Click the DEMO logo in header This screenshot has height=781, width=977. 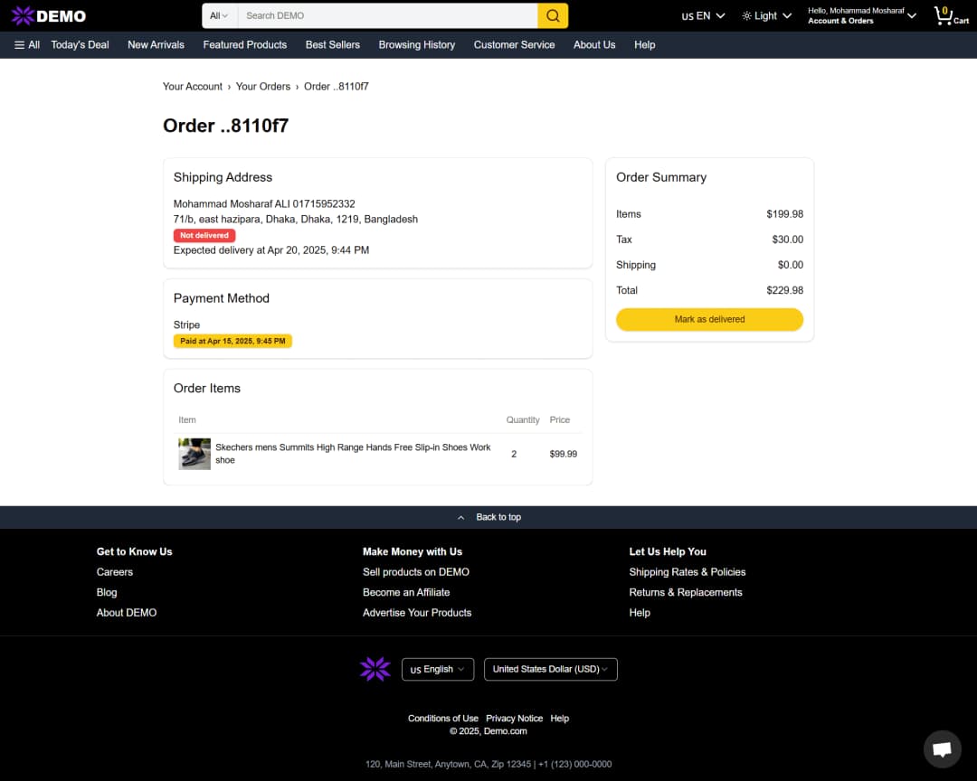point(49,15)
